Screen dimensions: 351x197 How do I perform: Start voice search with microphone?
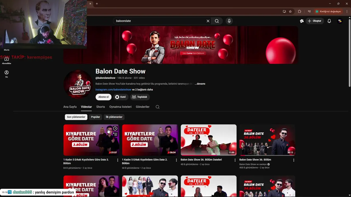pyautogui.click(x=229, y=21)
